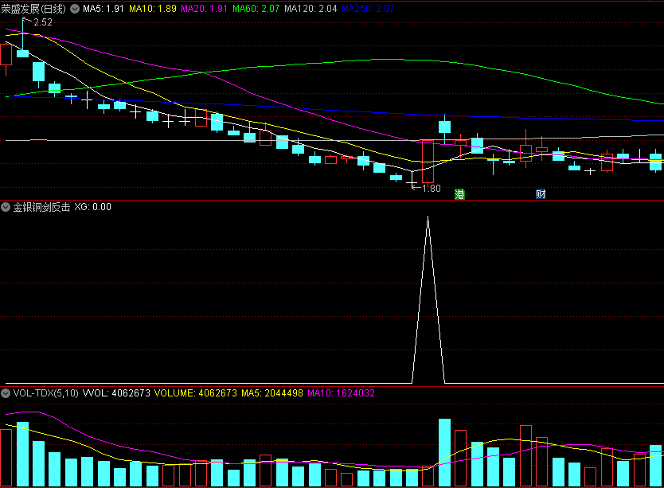Click the volume MA10: 1624032 label
Viewport: 664px width, 488px height.
click(341, 393)
